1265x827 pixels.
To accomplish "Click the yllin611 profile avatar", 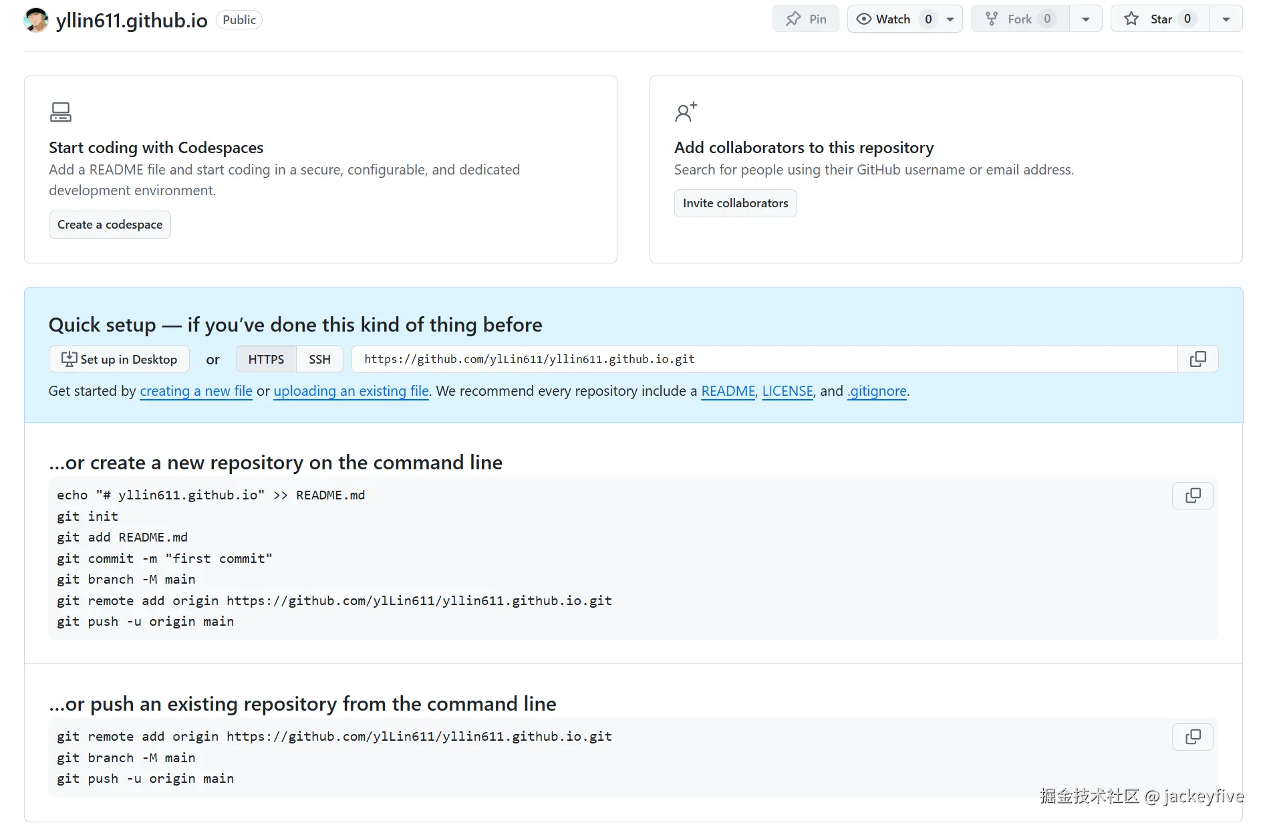I will (36, 20).
